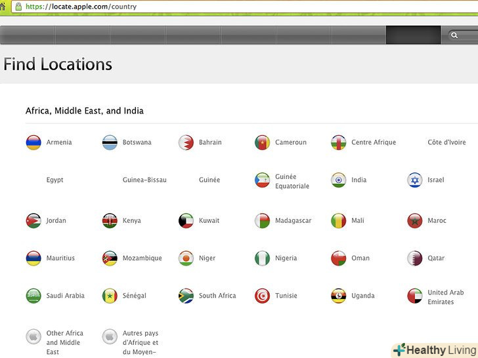Select the Saudi Arabia flag icon
Viewport: 478px width, 358px height.
pyautogui.click(x=33, y=296)
